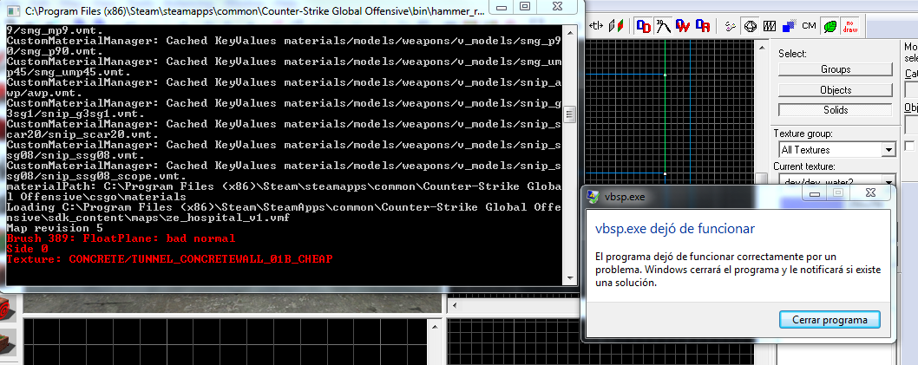The width and height of the screenshot is (918, 365).
Task: Click the 'Cerrar programa' button
Action: (829, 320)
